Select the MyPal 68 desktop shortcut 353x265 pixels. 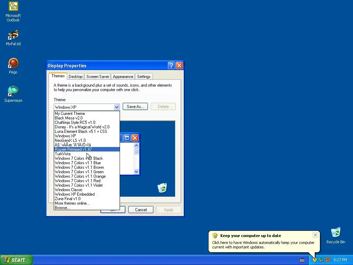[x=13, y=38]
